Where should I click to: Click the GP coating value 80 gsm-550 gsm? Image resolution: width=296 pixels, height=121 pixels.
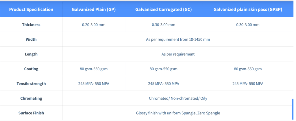coord(94,69)
